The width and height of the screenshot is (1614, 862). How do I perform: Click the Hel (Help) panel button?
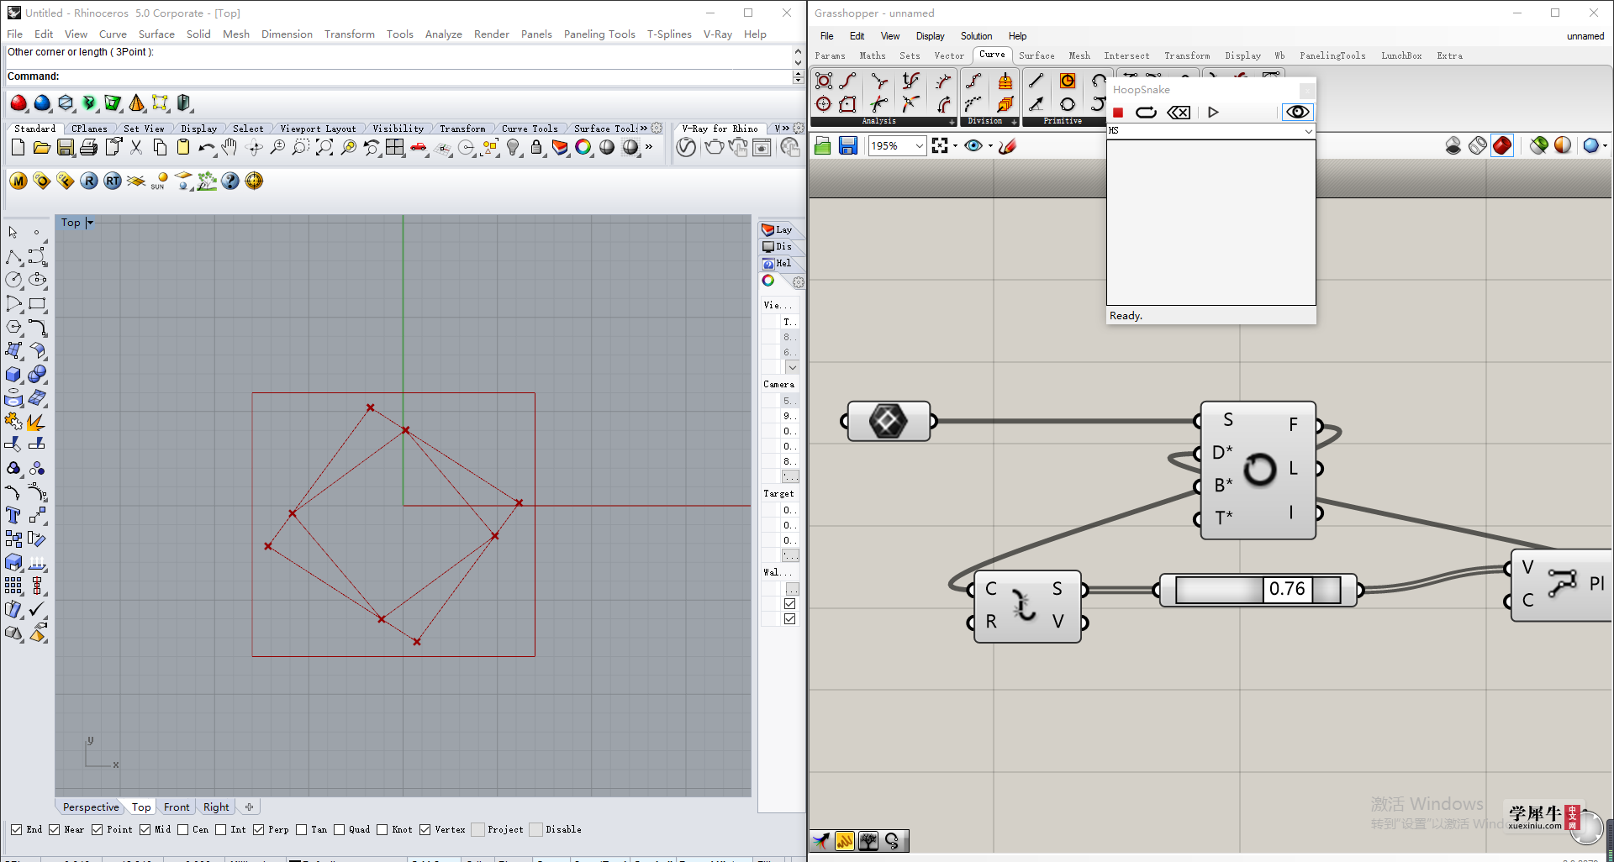(778, 263)
